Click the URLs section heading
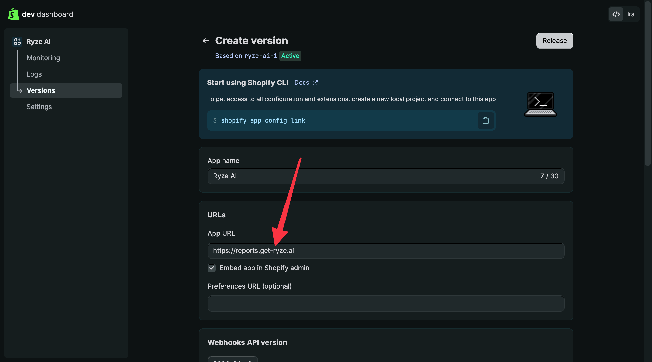Screen dimensions: 652x362 [x=216, y=215]
